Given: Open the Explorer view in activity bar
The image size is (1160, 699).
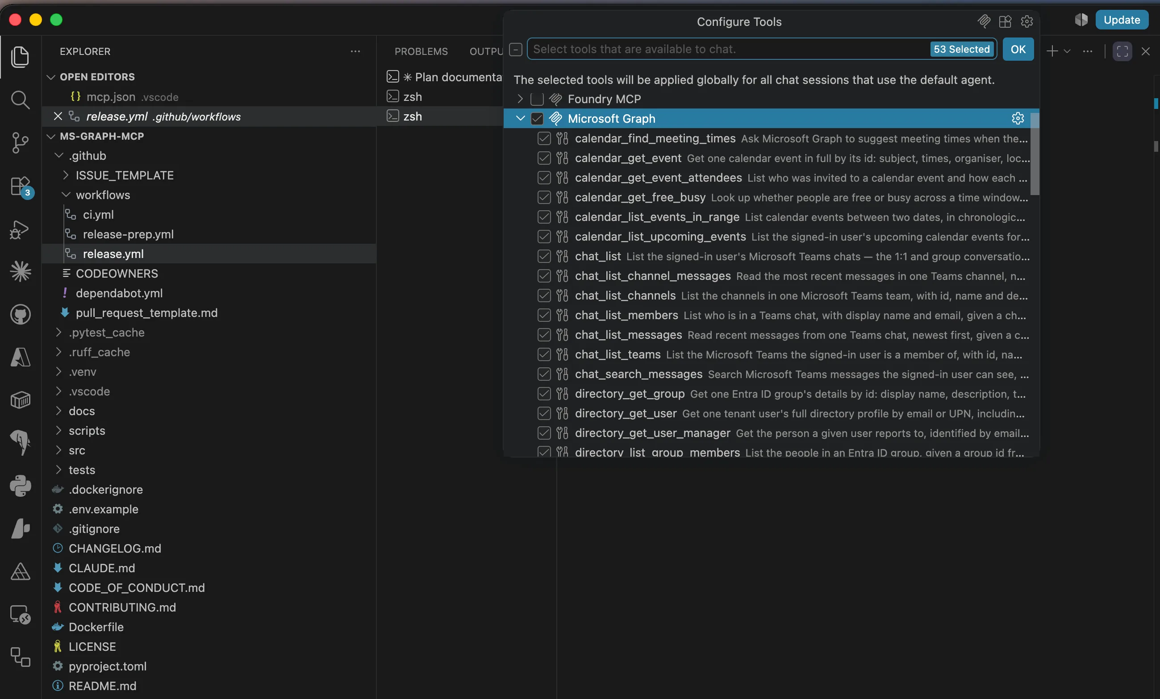Looking at the screenshot, I should (20, 57).
